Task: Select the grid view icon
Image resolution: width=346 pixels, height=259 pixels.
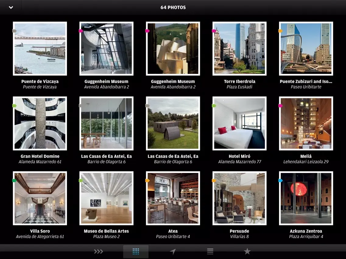Action: coord(136,251)
